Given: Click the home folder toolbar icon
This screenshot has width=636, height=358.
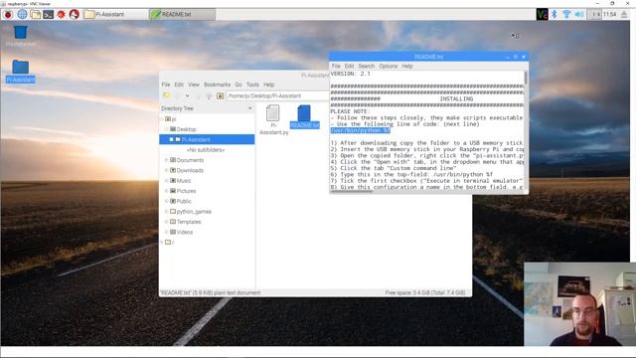Looking at the screenshot, I should point(220,95).
